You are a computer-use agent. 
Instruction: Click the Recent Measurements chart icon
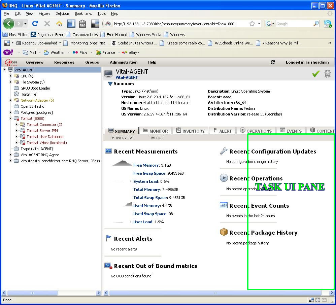point(108,151)
